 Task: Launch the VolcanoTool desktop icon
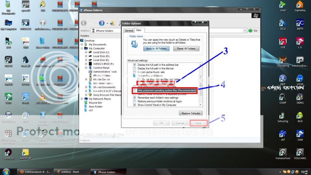(x=283, y=153)
